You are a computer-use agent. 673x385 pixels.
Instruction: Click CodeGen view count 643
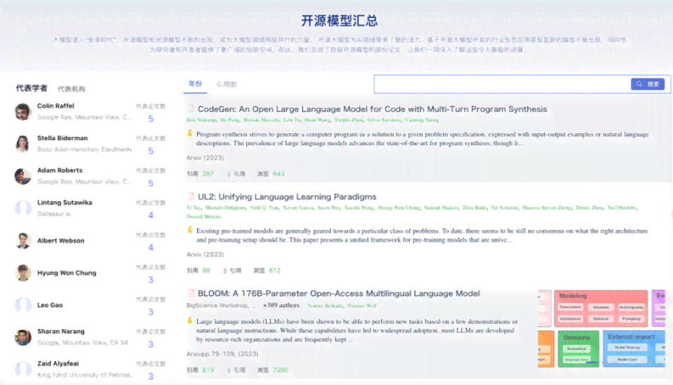[x=278, y=174]
